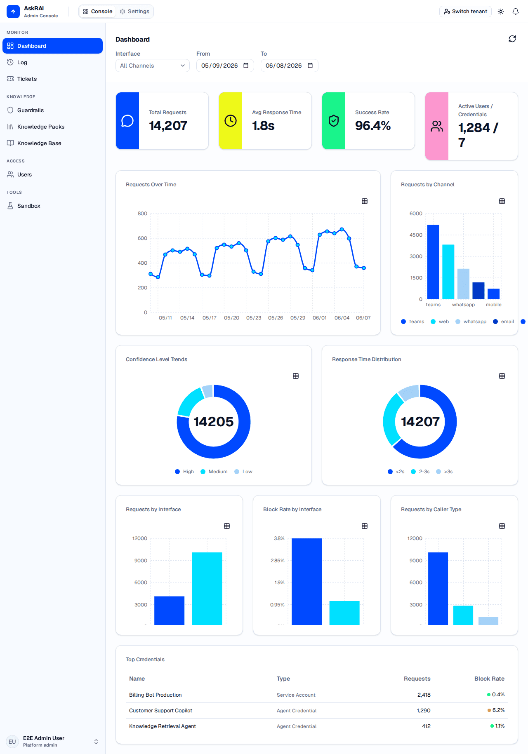The image size is (528, 754).
Task: Click the donut center value 14205
Action: coord(214,422)
